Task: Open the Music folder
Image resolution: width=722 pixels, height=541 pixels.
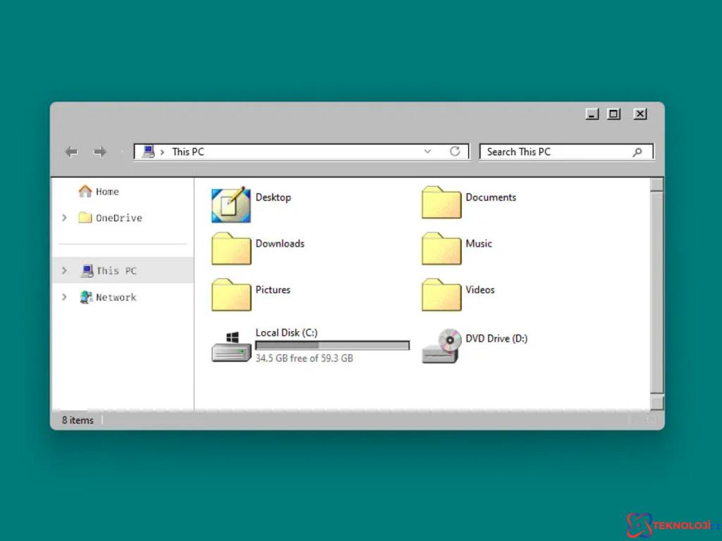Action: point(440,249)
